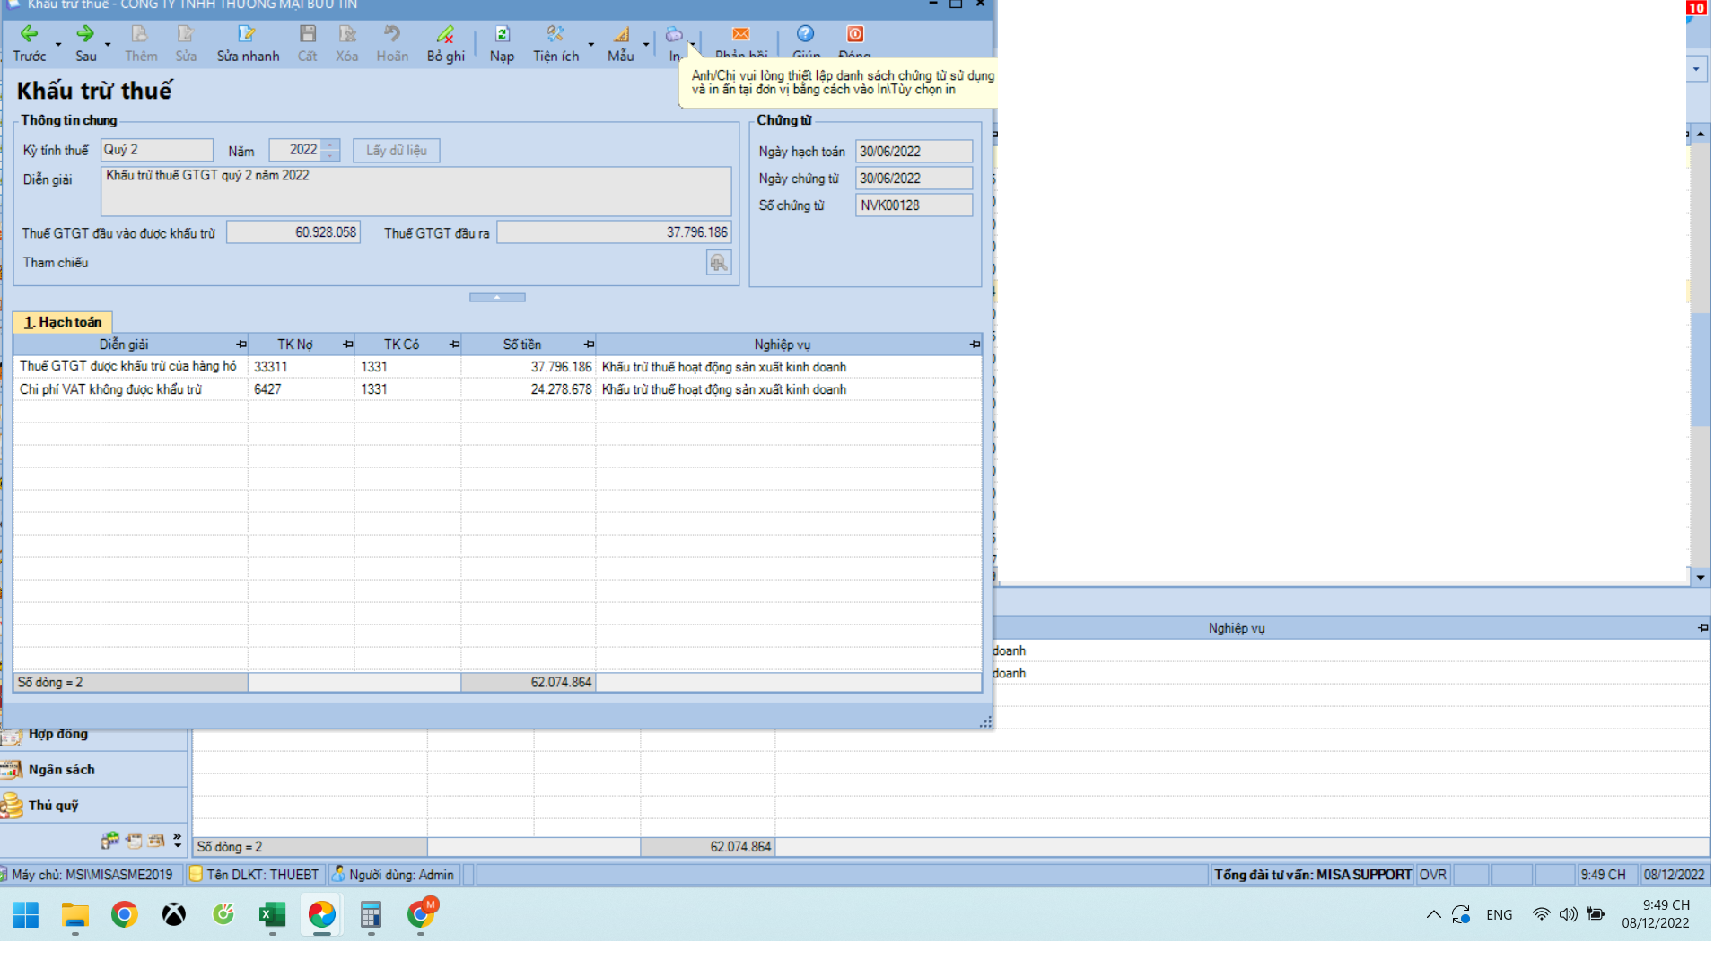This screenshot has height=969, width=1723.
Task: Collapse the header panel expander bar
Action: 497,298
